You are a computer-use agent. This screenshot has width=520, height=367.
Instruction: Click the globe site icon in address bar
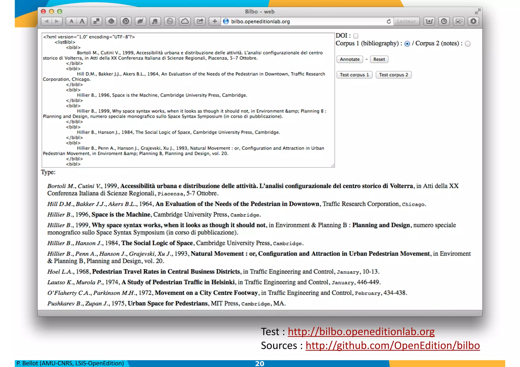(226, 22)
